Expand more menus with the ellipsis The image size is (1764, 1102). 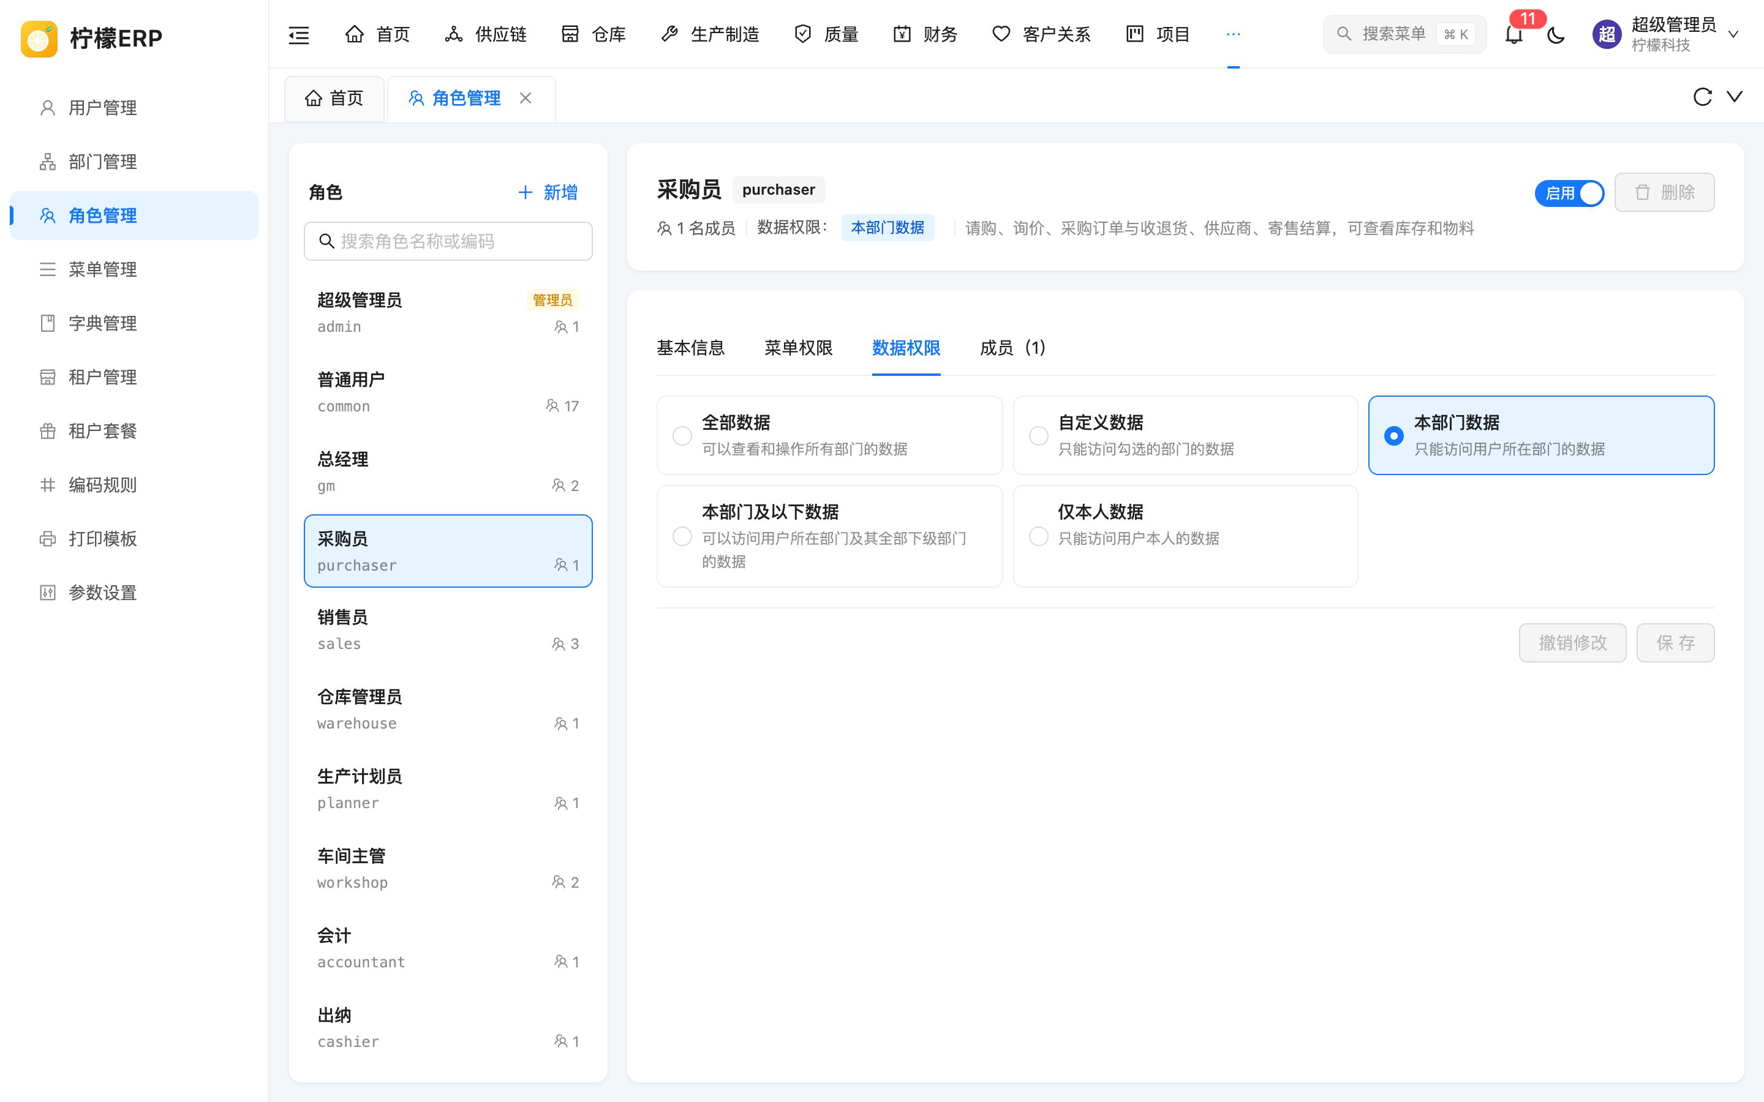click(x=1234, y=34)
